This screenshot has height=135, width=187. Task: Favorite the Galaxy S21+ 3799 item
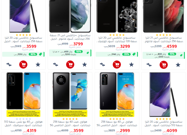point(85,65)
